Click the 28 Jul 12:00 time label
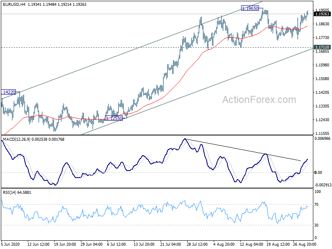Image resolution: width=332 pixels, height=249 pixels. point(197,244)
